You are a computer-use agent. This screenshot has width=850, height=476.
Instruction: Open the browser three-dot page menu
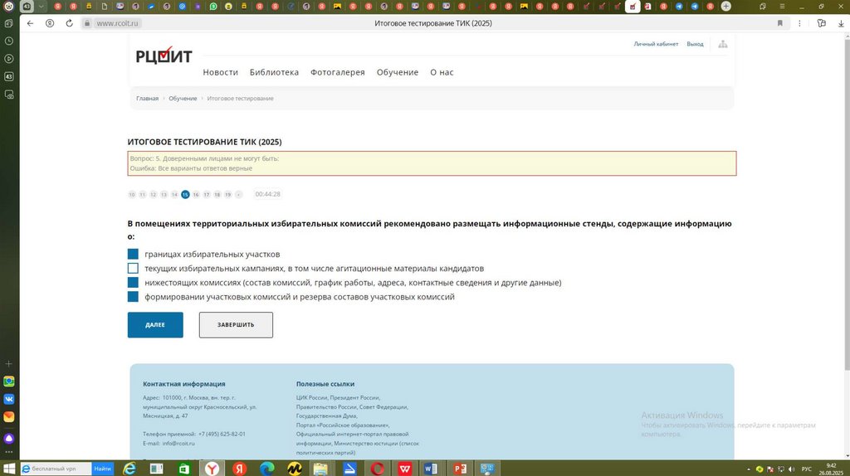[x=799, y=23]
